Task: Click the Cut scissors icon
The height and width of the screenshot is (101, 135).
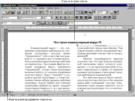Action: (33, 12)
